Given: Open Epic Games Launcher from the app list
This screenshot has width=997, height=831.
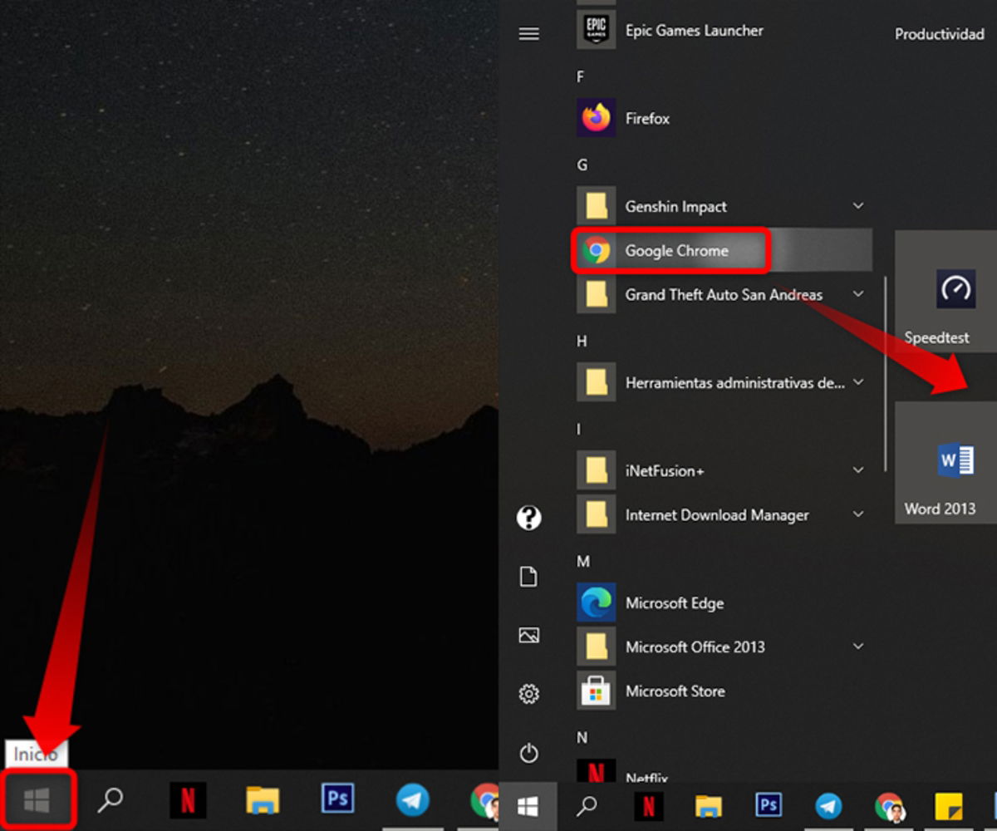Looking at the screenshot, I should pos(723,30).
